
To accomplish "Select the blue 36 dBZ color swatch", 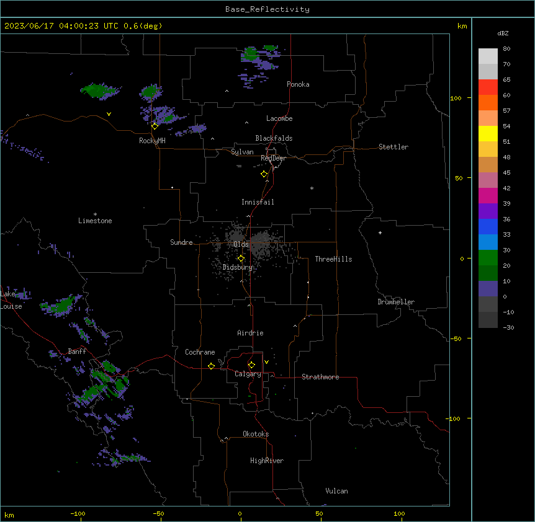I will click(x=488, y=226).
